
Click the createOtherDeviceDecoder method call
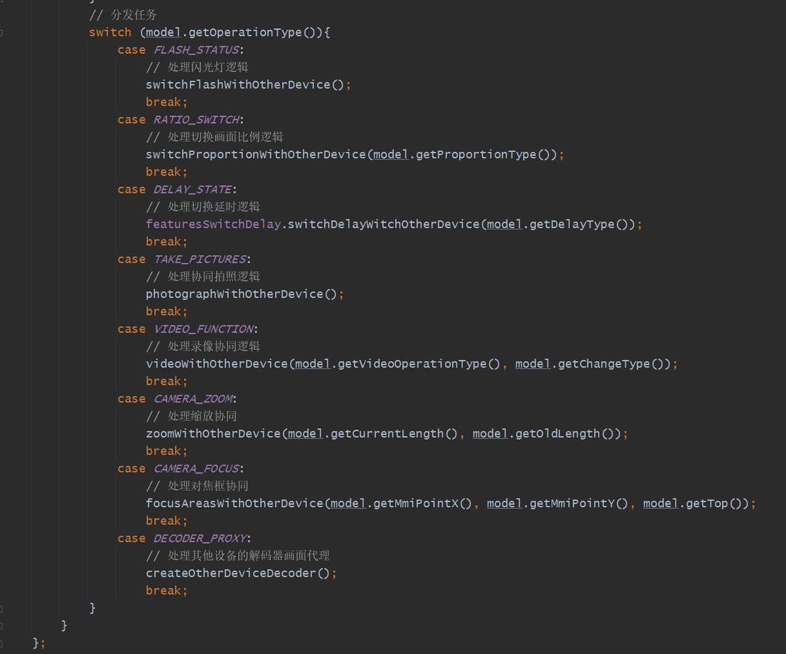click(231, 573)
